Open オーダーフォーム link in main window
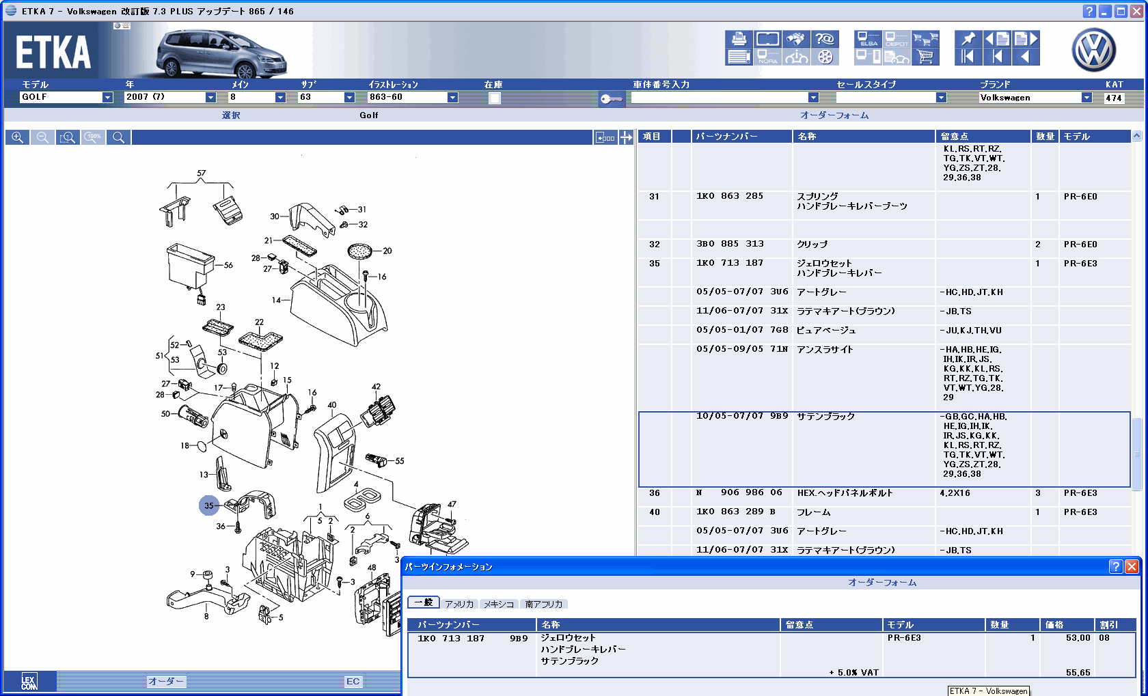Screen dimensions: 1148x696 (x=834, y=115)
